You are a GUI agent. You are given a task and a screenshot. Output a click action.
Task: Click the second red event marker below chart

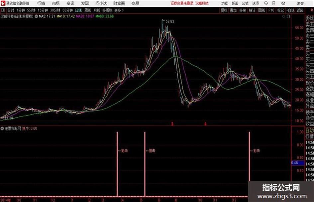205,124
